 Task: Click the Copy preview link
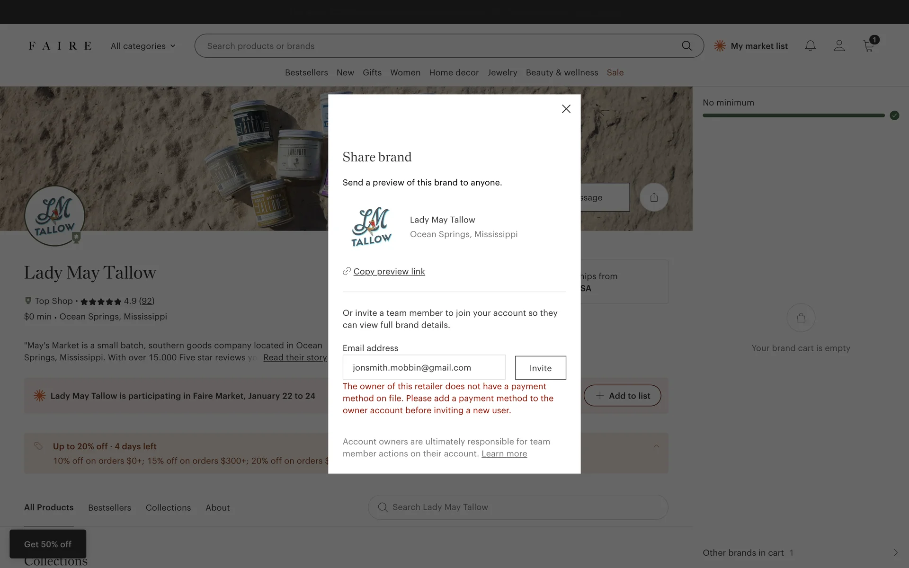[389, 271]
